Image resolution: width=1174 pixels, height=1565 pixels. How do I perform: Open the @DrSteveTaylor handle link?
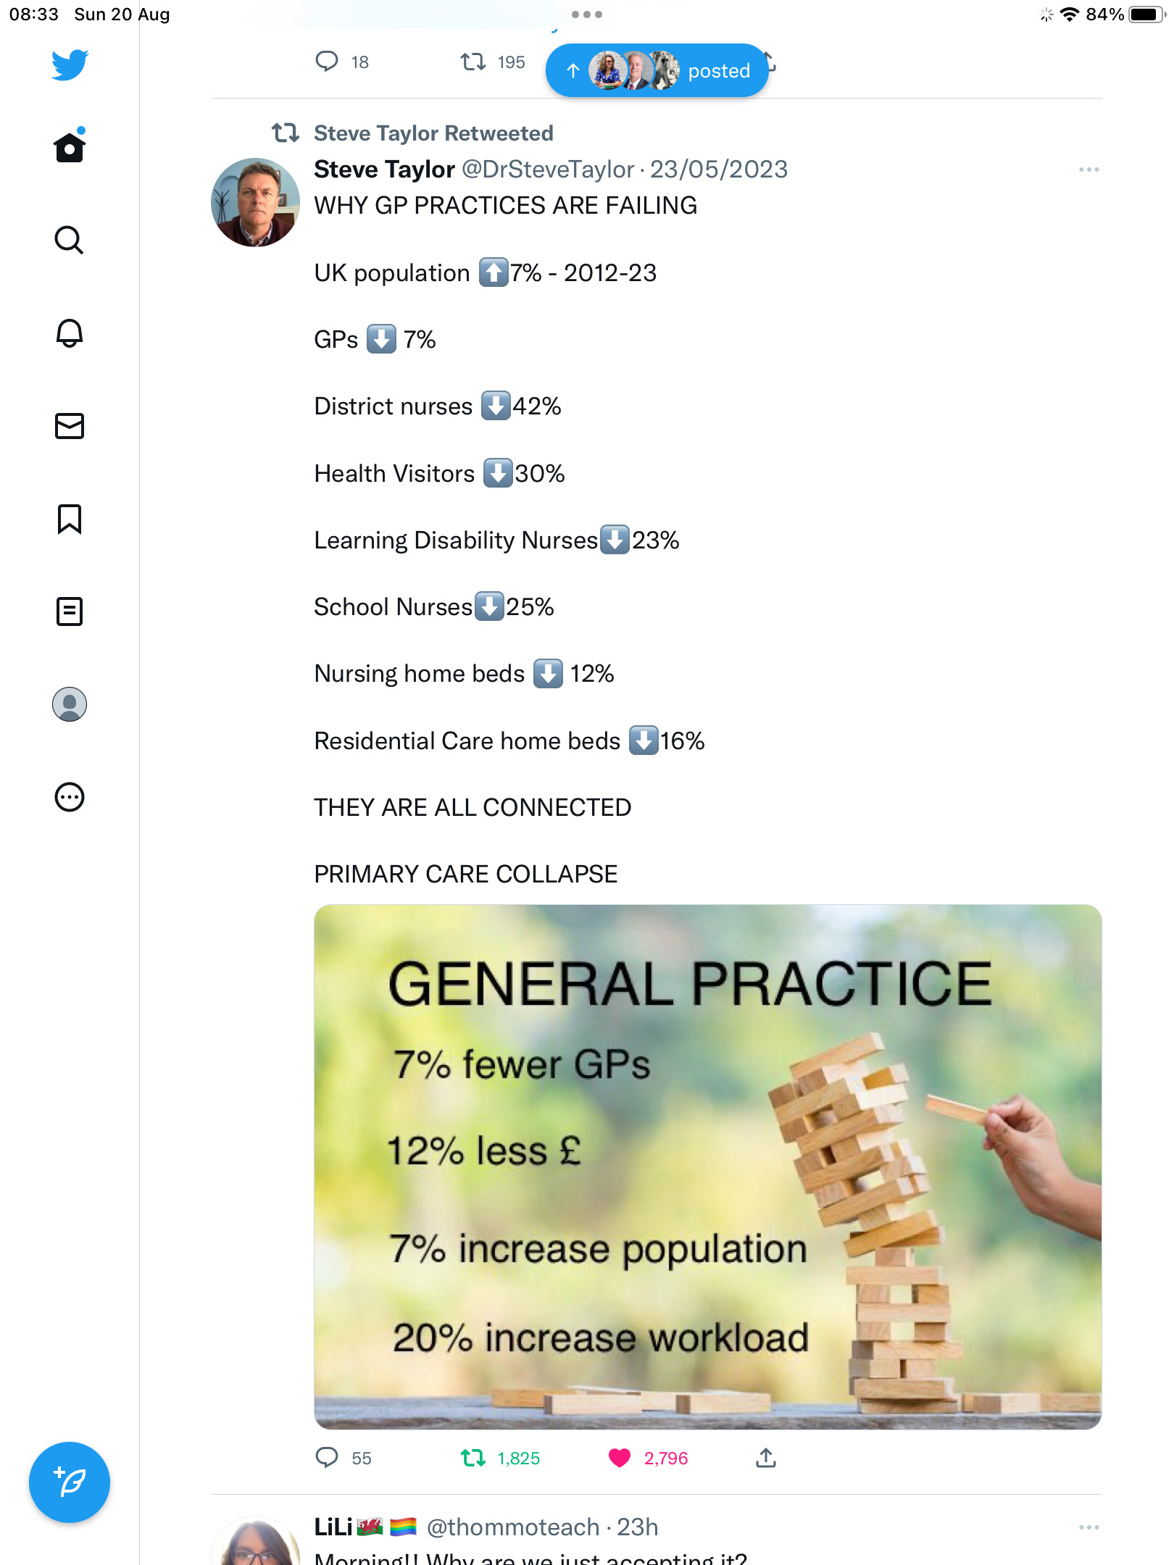click(548, 170)
